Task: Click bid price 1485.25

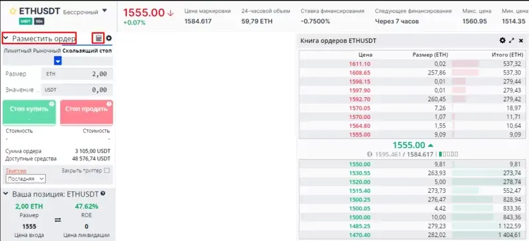Action: point(360,226)
